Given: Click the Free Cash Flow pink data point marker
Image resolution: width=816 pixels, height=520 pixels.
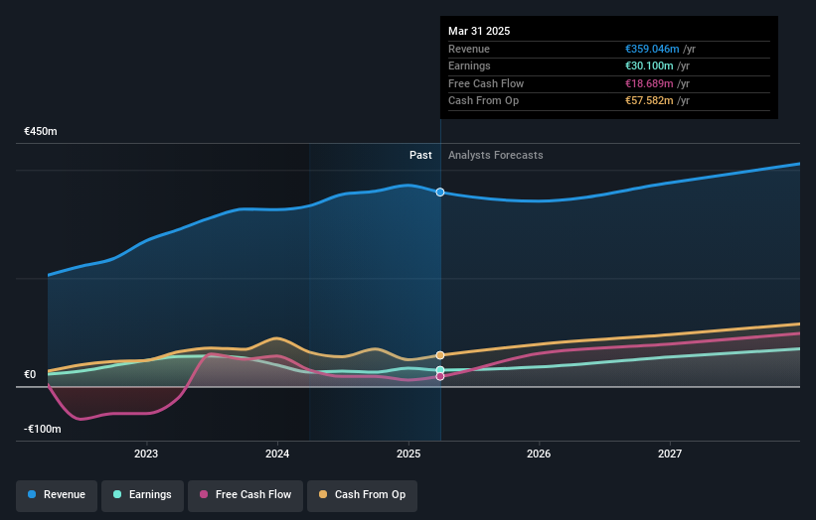Looking at the screenshot, I should click(x=440, y=377).
